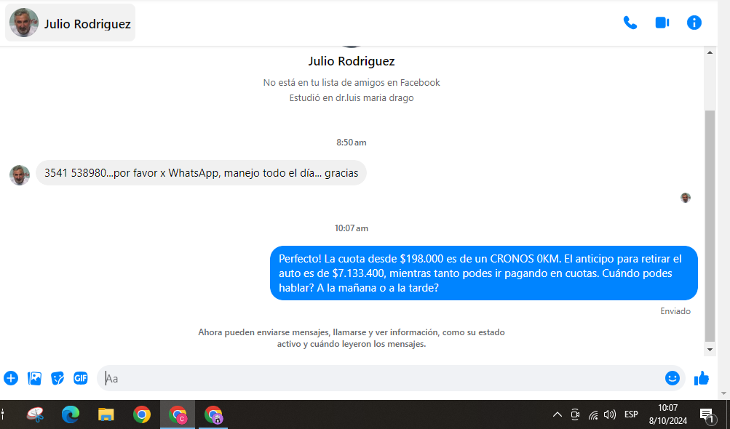Click the 8:50 am timestamp
Screen dimensions: 730x429
point(352,143)
